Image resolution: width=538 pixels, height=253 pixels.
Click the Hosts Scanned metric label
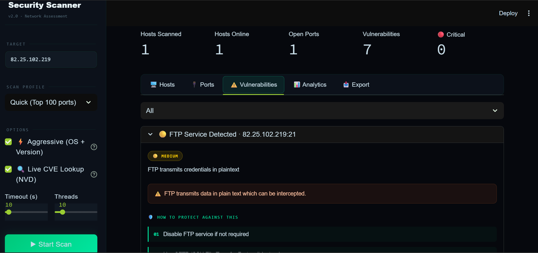point(161,34)
